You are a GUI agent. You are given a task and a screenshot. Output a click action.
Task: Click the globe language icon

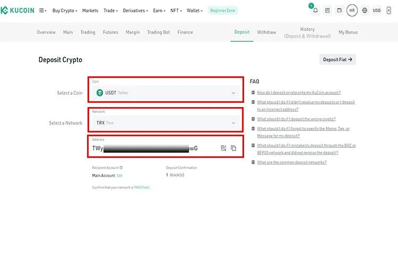click(x=365, y=11)
